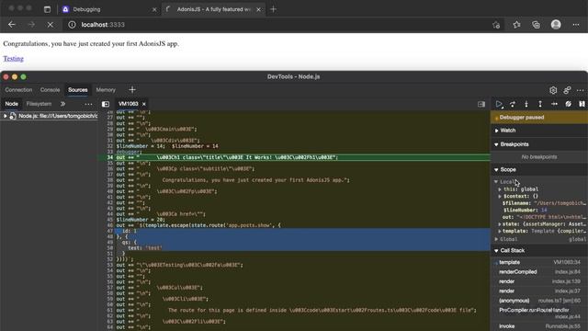Open a new browser tab

click(273, 9)
